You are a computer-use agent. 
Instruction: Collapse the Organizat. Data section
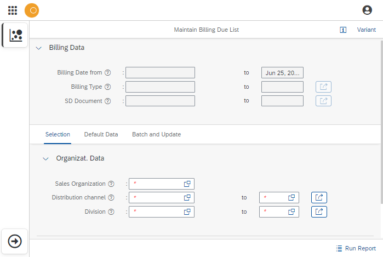pyautogui.click(x=45, y=158)
